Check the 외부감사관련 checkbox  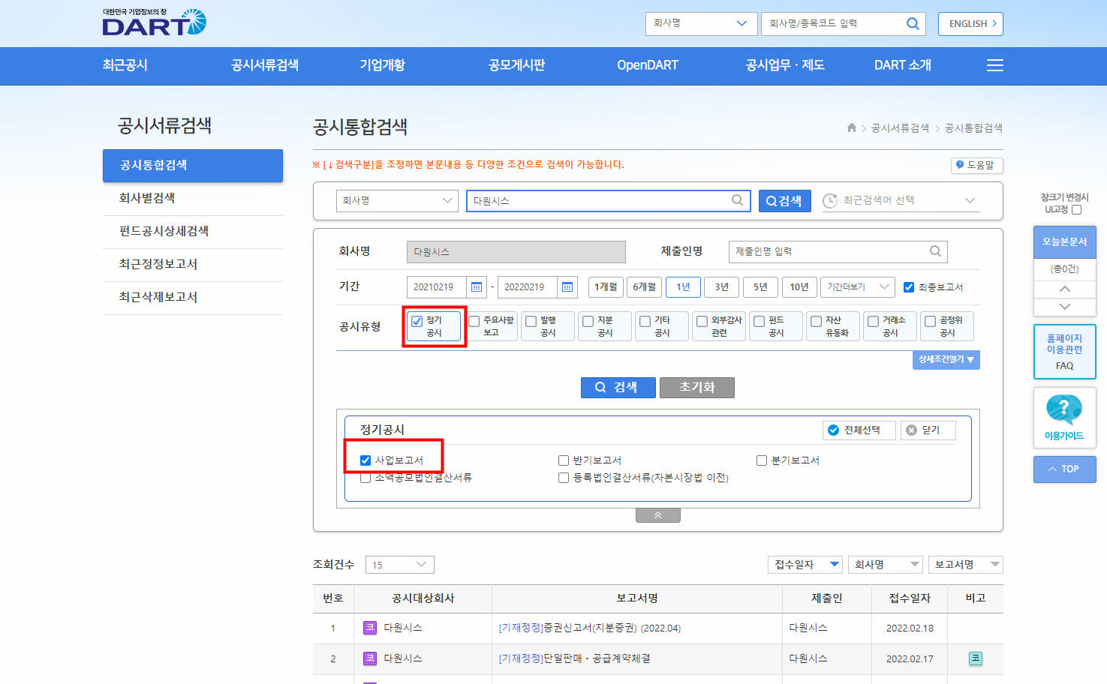pyautogui.click(x=702, y=321)
